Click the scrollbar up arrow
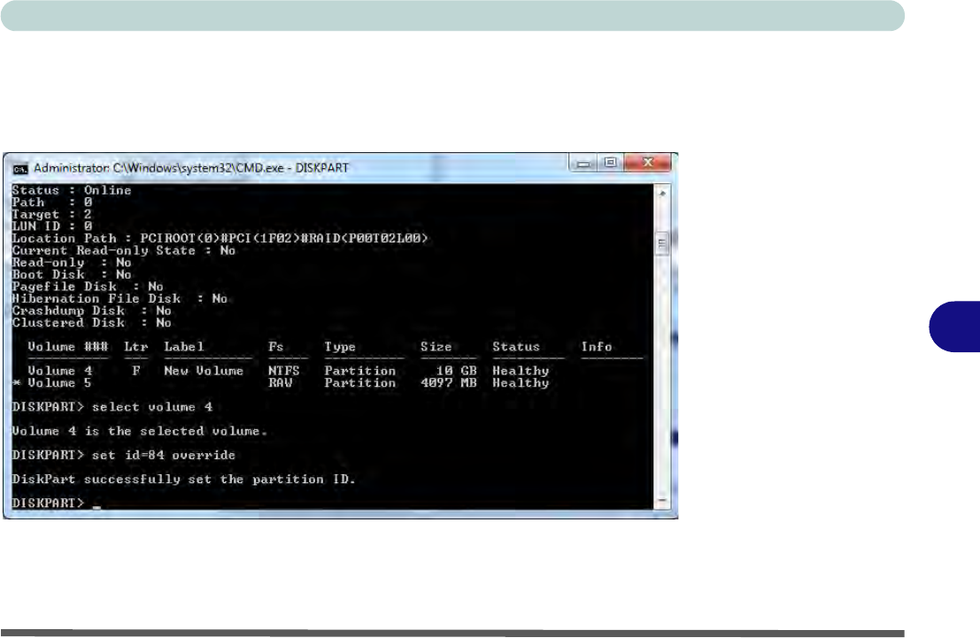 [662, 194]
